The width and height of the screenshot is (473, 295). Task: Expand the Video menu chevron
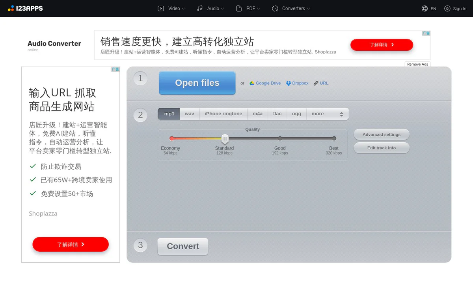pyautogui.click(x=183, y=9)
